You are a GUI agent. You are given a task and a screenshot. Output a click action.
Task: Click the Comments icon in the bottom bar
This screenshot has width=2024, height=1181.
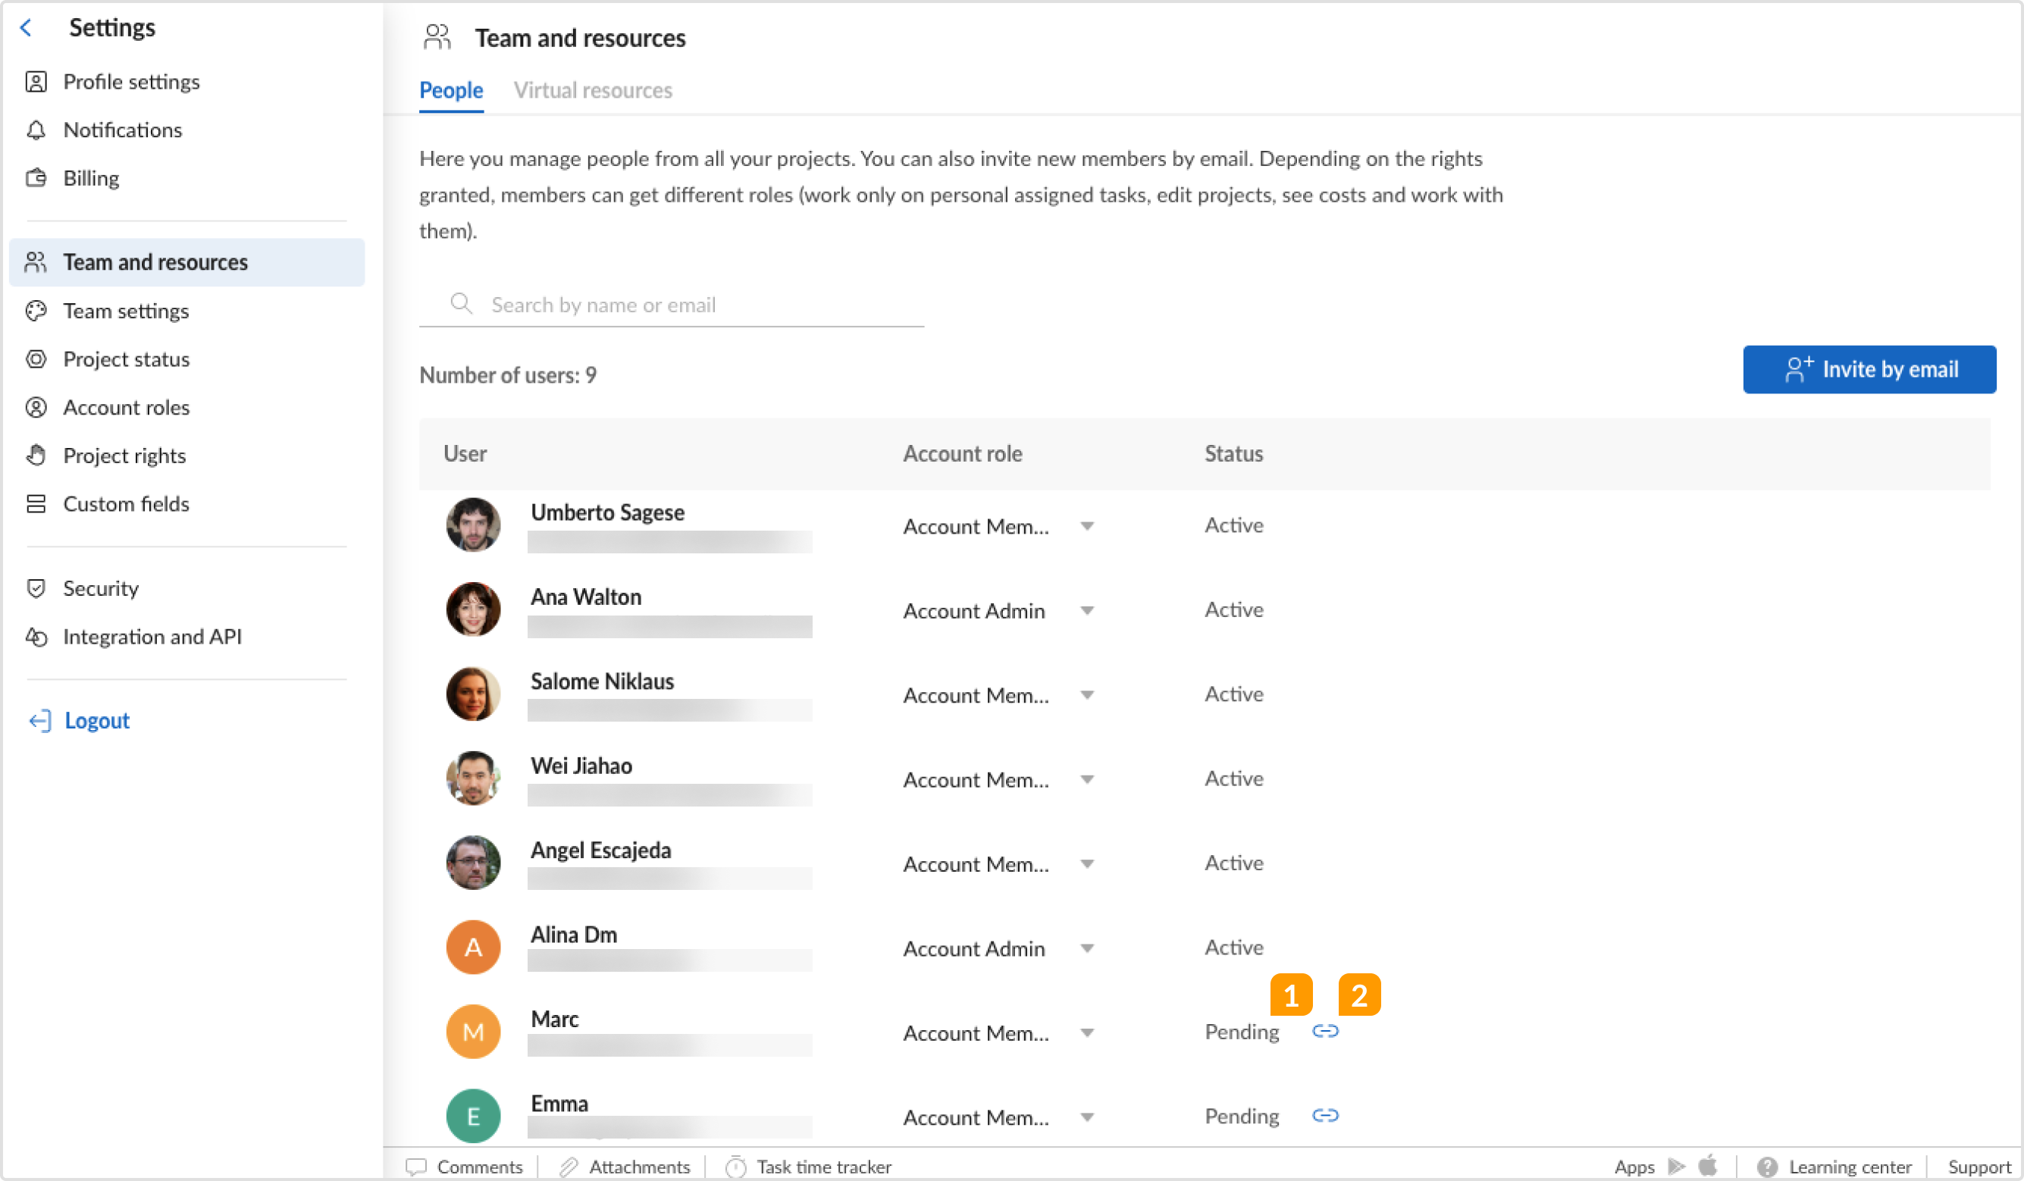pos(416,1166)
